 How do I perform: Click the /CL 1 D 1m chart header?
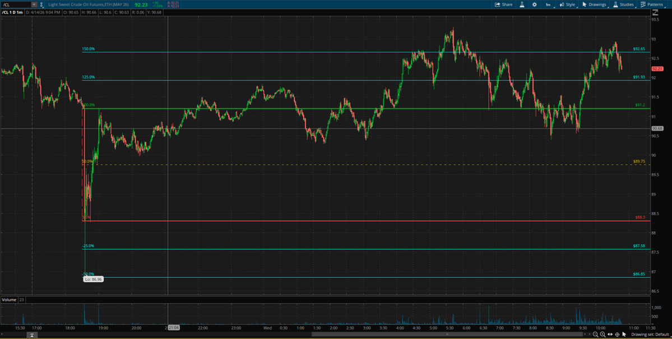click(x=12, y=11)
